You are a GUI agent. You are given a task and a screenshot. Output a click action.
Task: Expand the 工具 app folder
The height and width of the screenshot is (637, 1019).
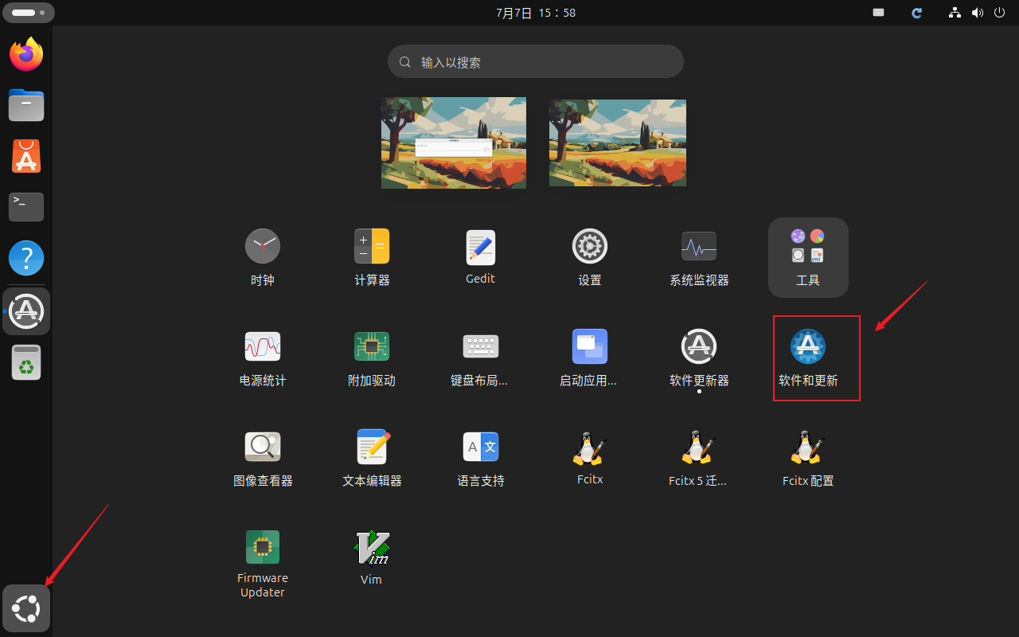pos(807,256)
